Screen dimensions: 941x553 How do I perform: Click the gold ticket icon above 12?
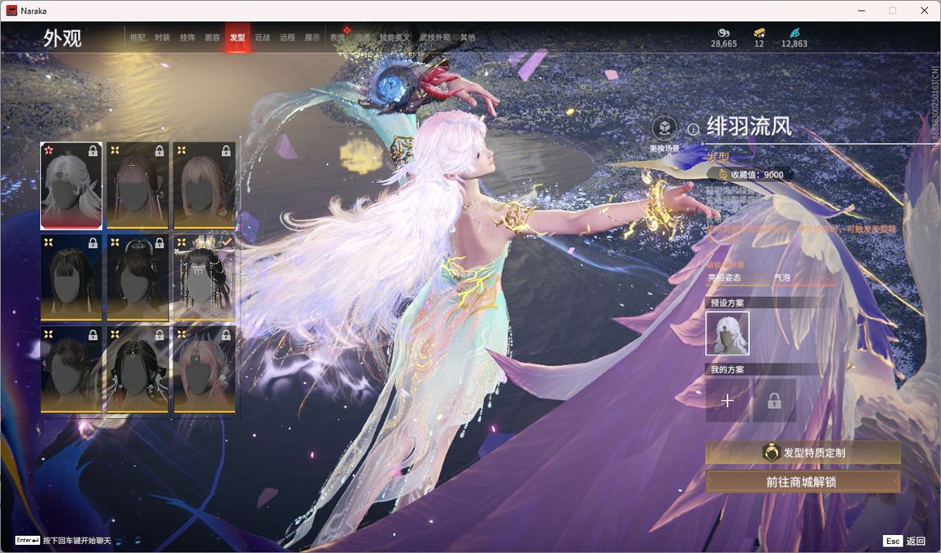(759, 33)
